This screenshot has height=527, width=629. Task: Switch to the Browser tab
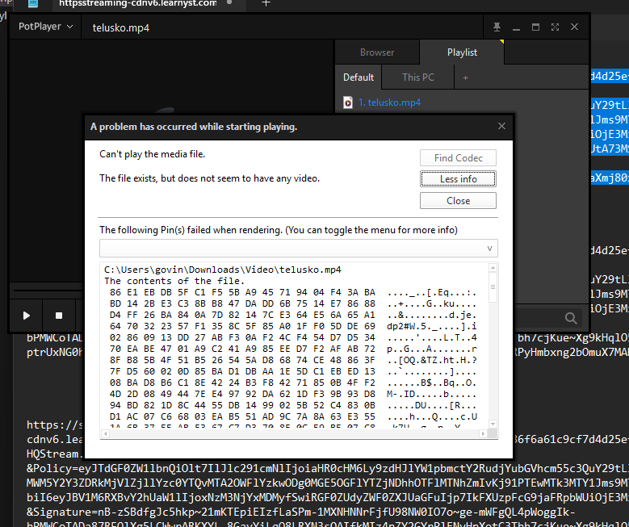click(377, 52)
